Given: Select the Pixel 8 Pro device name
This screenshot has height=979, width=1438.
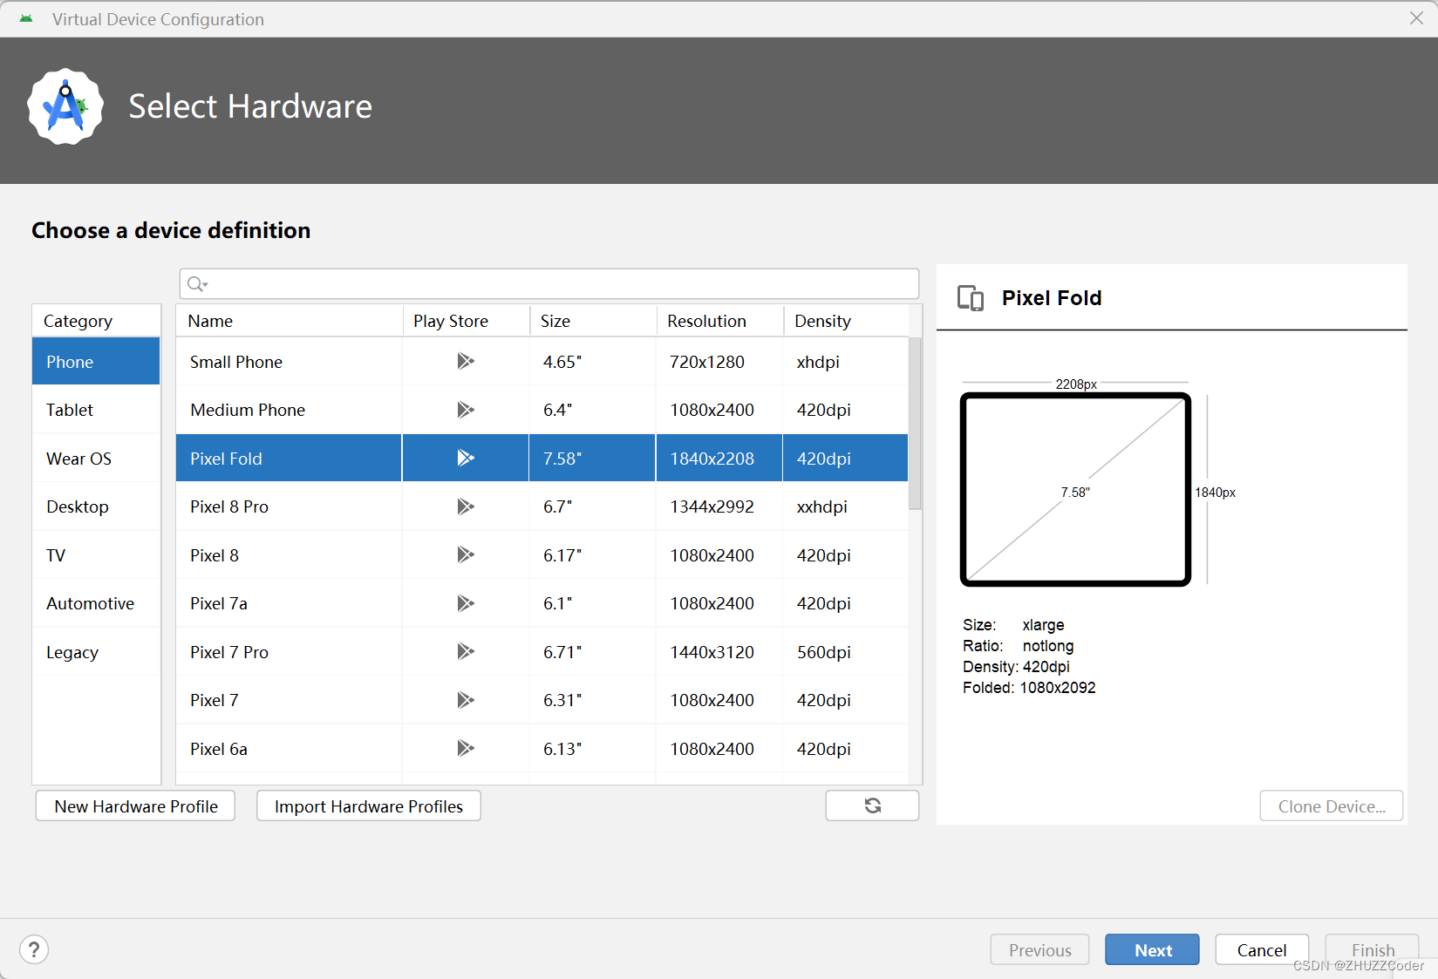Looking at the screenshot, I should [229, 506].
